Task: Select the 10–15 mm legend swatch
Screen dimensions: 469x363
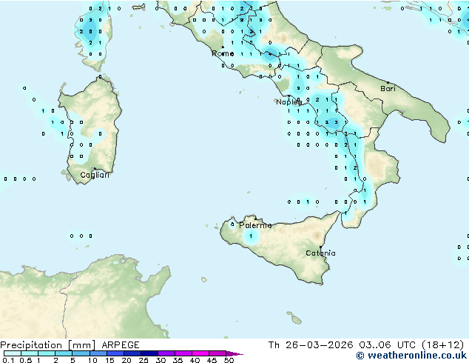Action: click(98, 353)
